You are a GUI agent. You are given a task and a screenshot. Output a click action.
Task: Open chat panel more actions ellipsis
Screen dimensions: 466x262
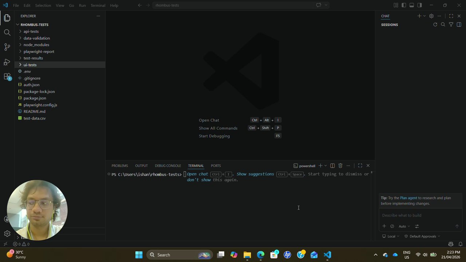click(439, 16)
